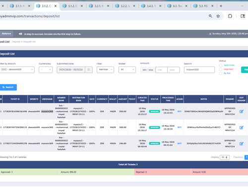Click the zoom magnifier icon in address bar

pos(210,16)
